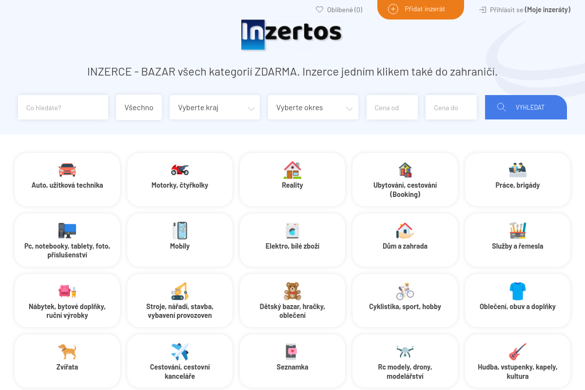Screen dimensions: 585x390
Task: Select the Motorky, čtyřkolky motorcycle icon
Action: pyautogui.click(x=179, y=170)
